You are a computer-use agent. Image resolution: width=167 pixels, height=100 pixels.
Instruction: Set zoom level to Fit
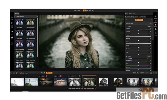point(84,11)
